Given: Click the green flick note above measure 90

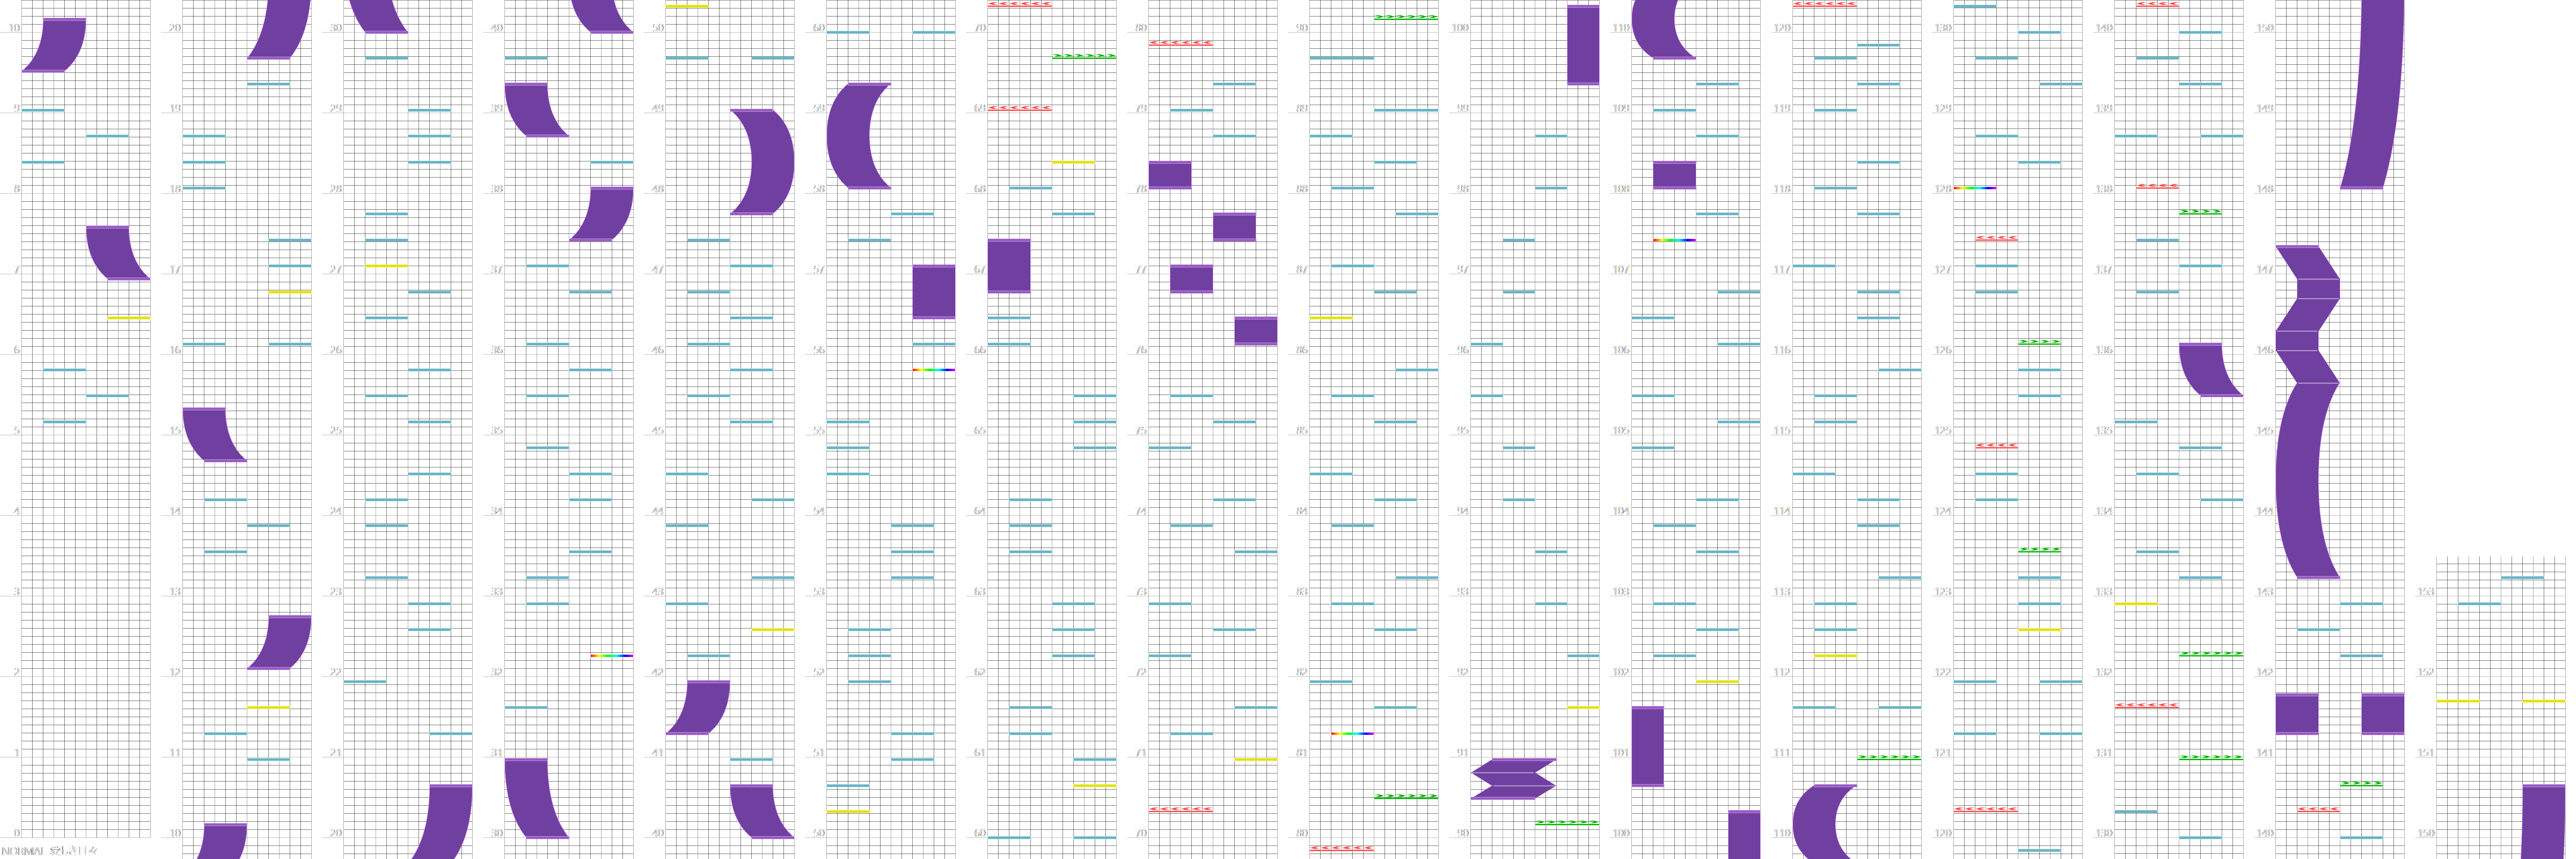Looking at the screenshot, I should [x=1406, y=17].
